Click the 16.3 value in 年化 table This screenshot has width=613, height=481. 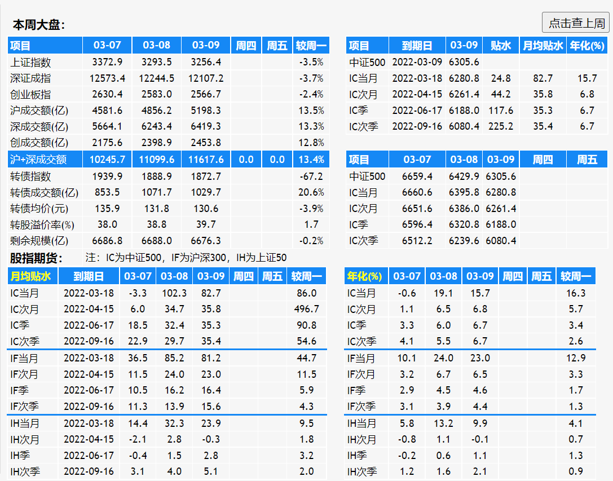coord(576,293)
